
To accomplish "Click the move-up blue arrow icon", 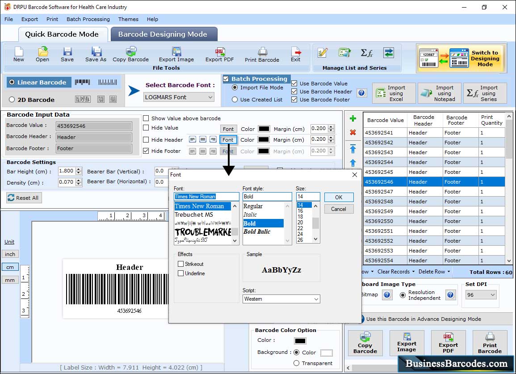I will point(353,163).
